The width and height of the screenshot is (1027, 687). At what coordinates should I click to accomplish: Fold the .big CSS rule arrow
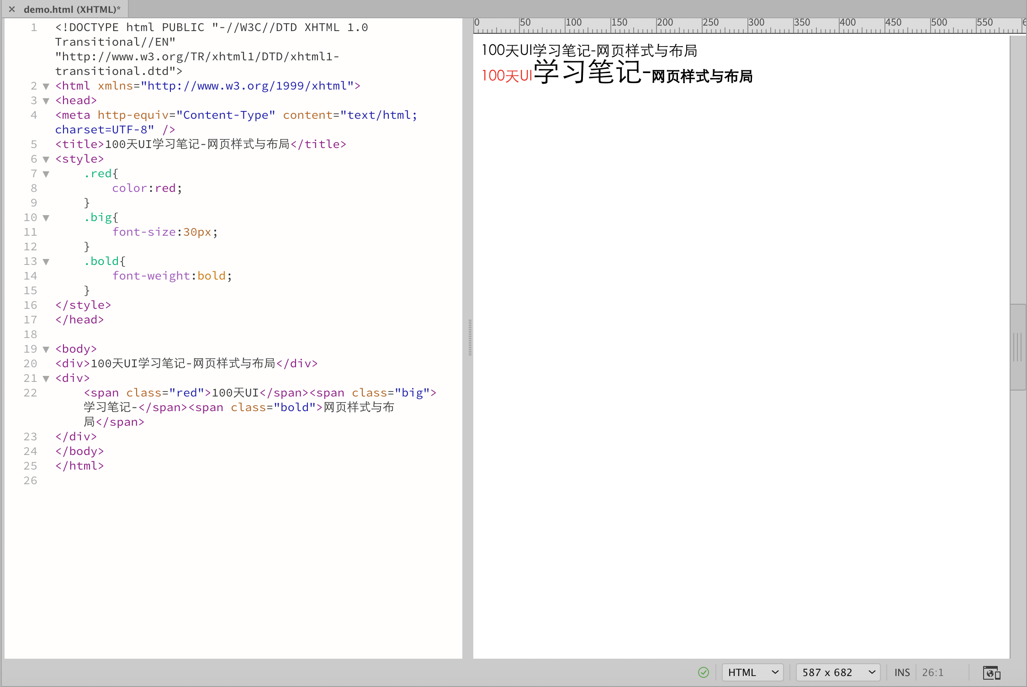point(46,218)
